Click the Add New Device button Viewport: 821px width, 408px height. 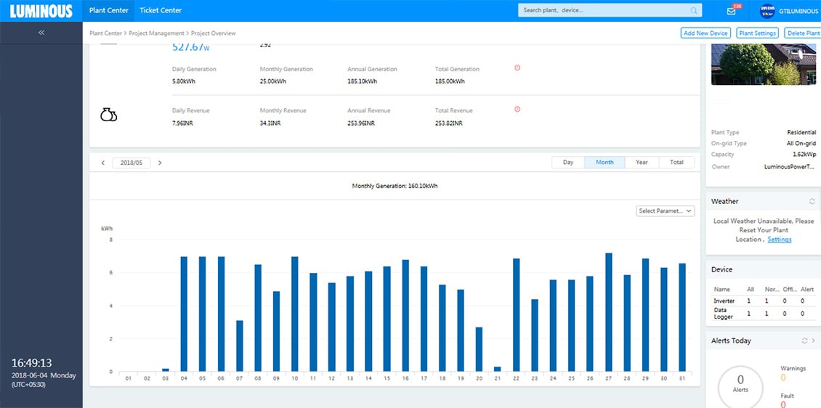coord(705,33)
